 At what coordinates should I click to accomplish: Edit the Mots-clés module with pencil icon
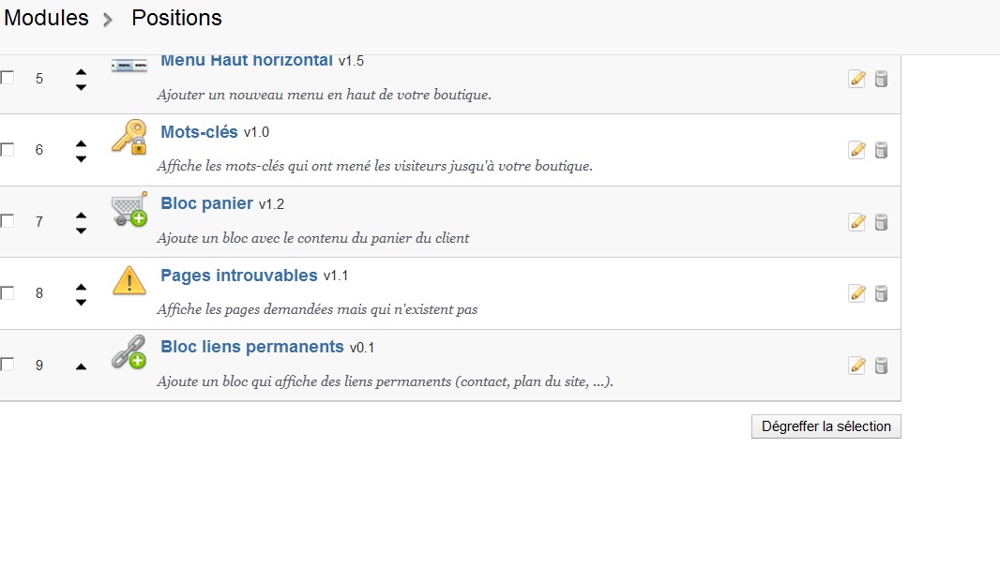click(x=857, y=150)
